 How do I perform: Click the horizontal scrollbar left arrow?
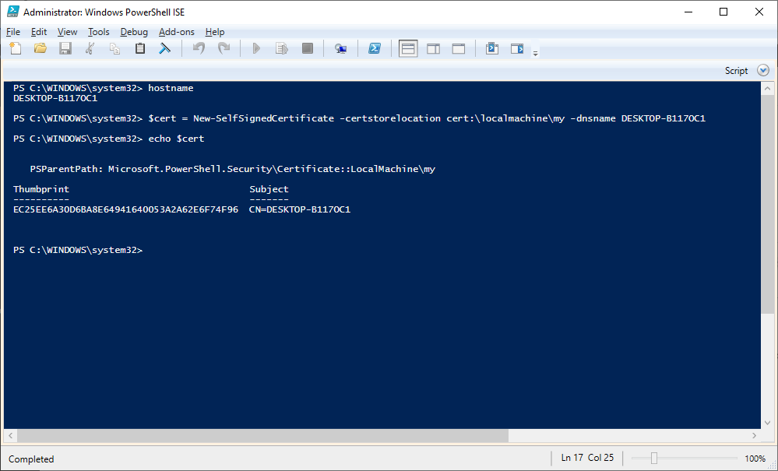pos(10,436)
